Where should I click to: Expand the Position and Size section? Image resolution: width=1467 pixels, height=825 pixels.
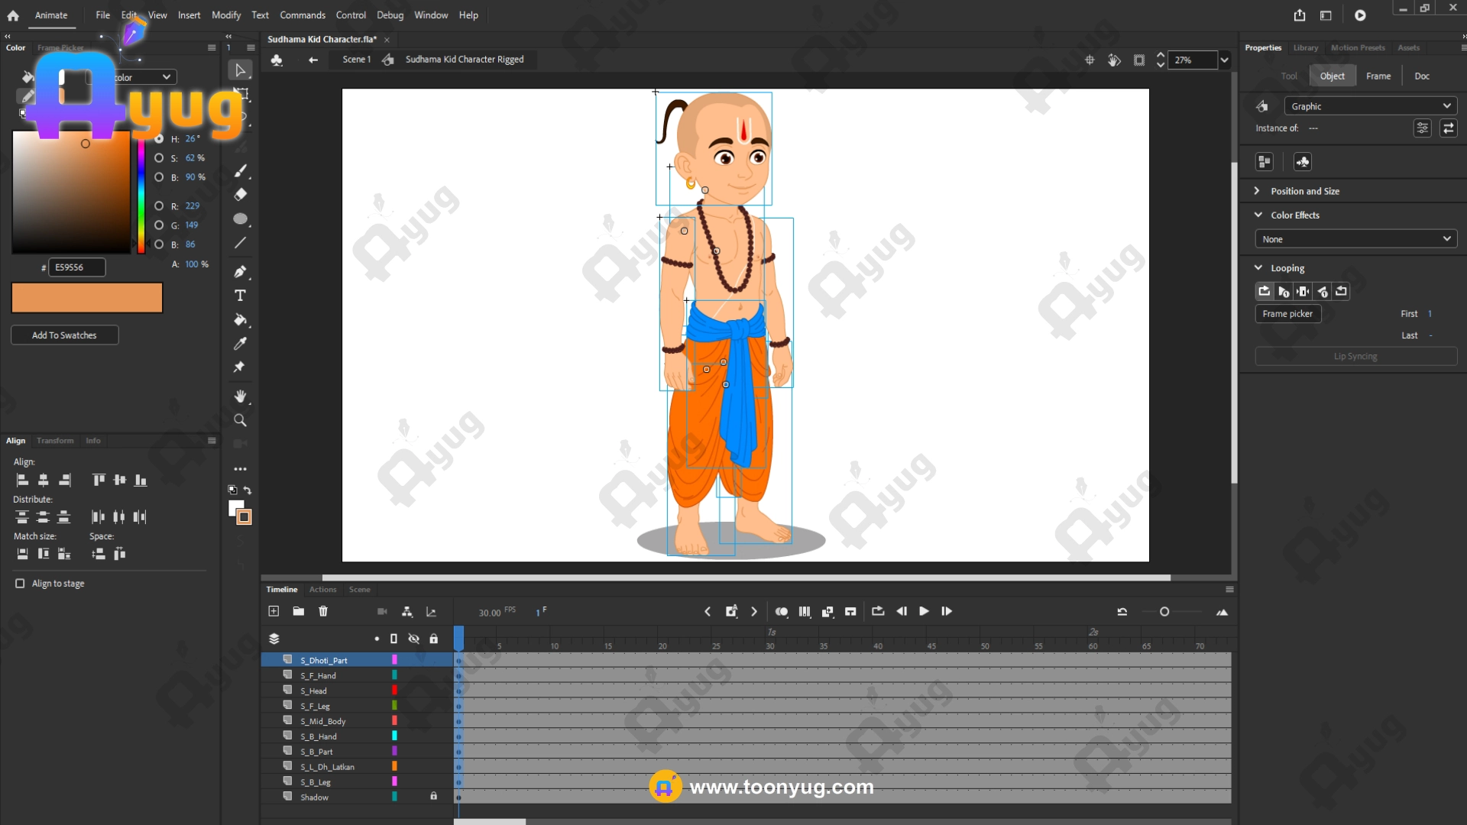1257,191
